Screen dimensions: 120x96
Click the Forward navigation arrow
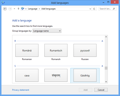point(10,9)
